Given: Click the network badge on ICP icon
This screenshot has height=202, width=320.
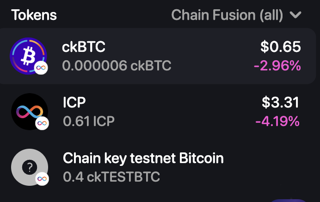Looking at the screenshot, I should [43, 123].
